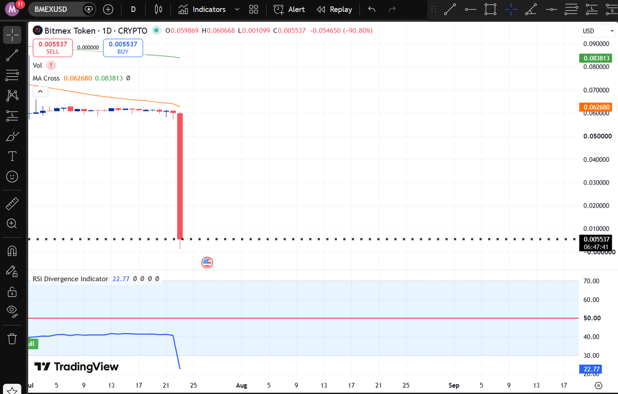
Task: Click the Sep label on time axis
Action: pos(454,385)
